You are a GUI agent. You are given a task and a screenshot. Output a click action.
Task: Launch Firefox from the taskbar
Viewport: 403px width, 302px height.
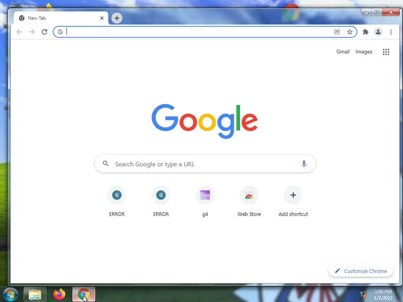(59, 294)
